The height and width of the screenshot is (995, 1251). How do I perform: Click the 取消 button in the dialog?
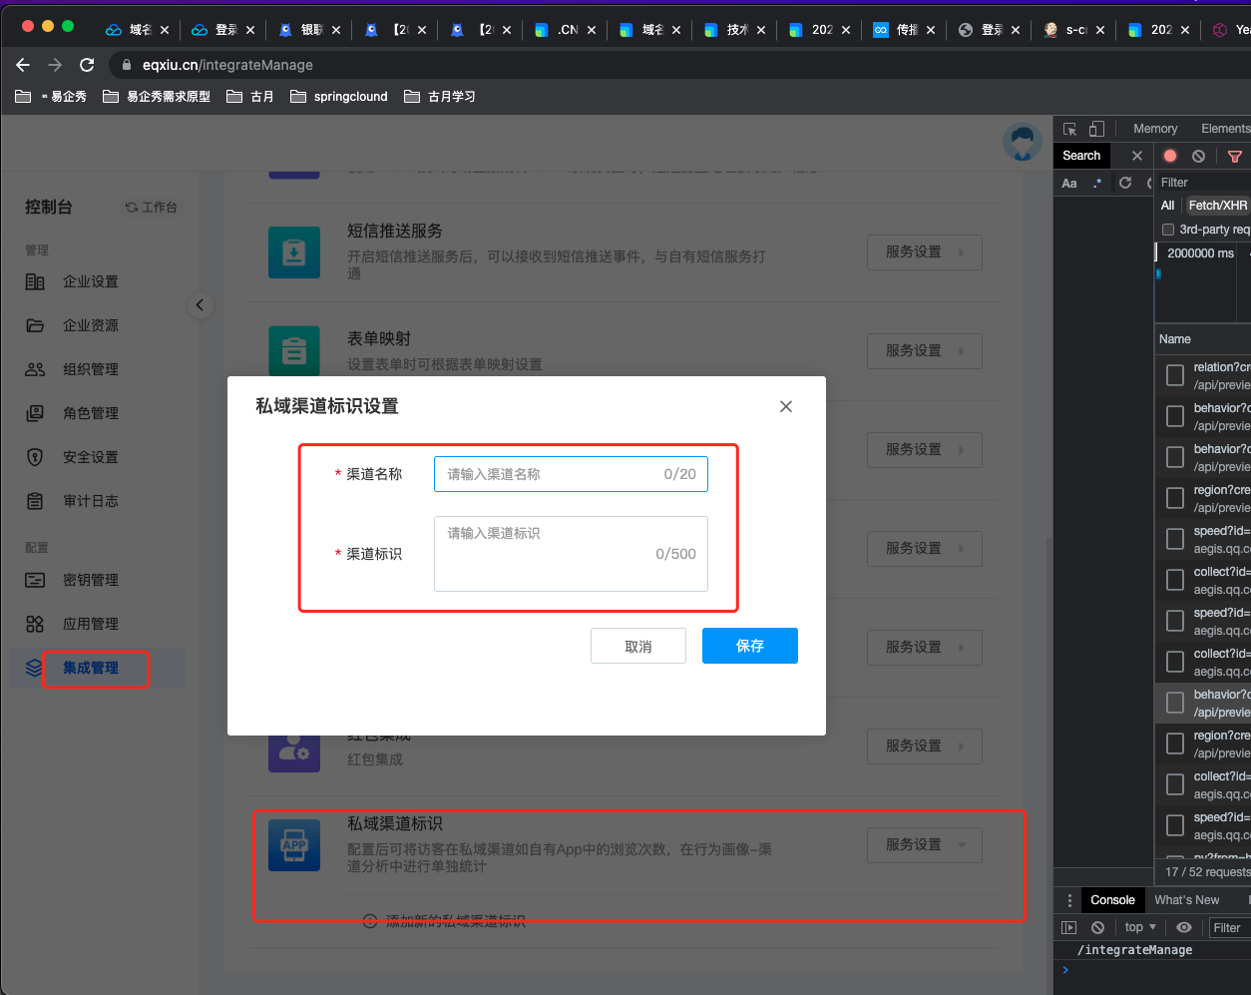(637, 646)
